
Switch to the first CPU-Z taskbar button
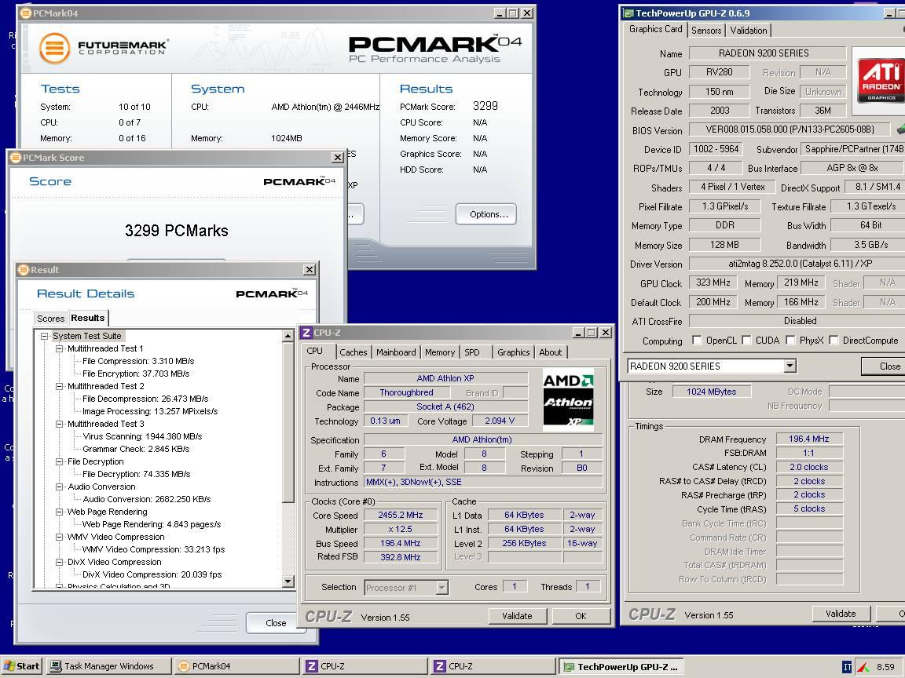(365, 666)
